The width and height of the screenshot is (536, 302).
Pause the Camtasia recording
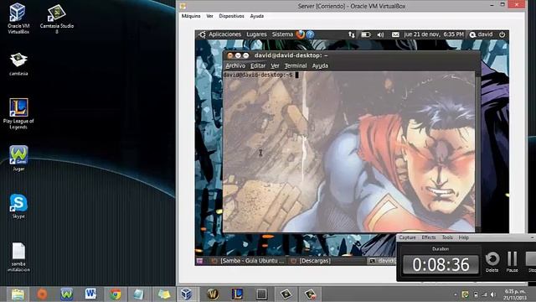tap(512, 262)
